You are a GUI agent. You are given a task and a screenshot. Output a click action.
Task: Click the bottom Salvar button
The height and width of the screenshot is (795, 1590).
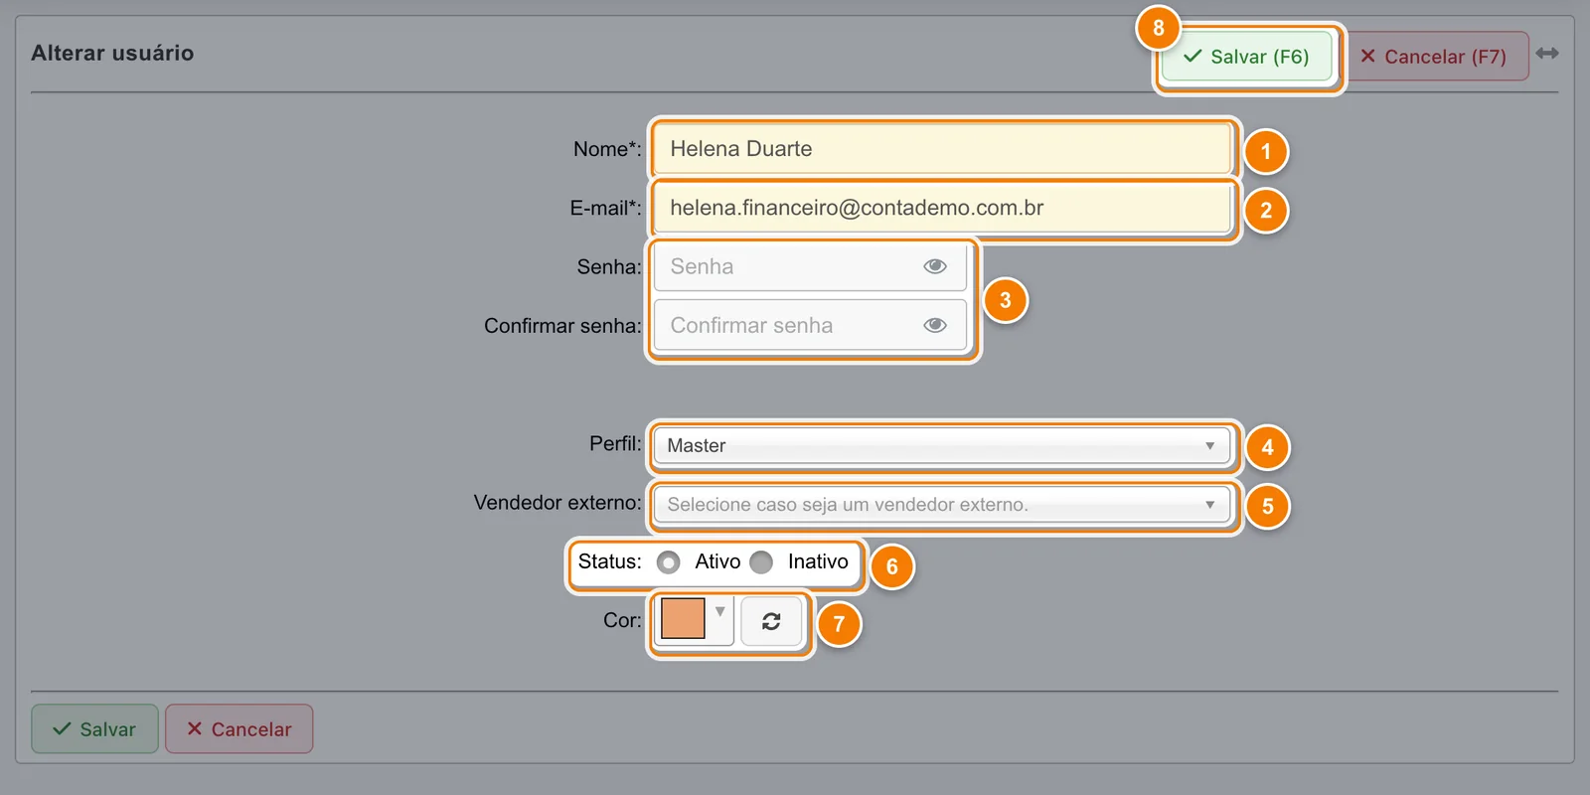[x=94, y=728]
